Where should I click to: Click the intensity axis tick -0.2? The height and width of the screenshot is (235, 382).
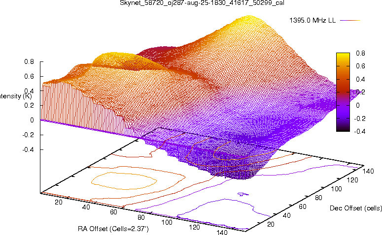tap(28, 135)
